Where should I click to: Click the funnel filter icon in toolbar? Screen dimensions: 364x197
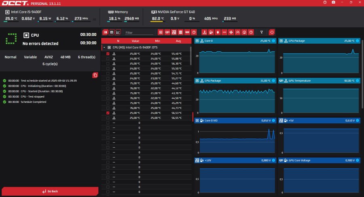point(262,32)
